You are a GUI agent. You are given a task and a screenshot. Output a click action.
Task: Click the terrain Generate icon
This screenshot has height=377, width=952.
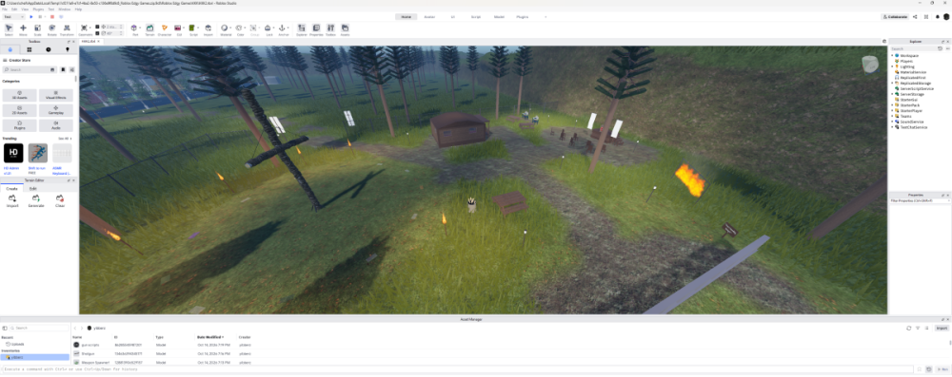(36, 198)
